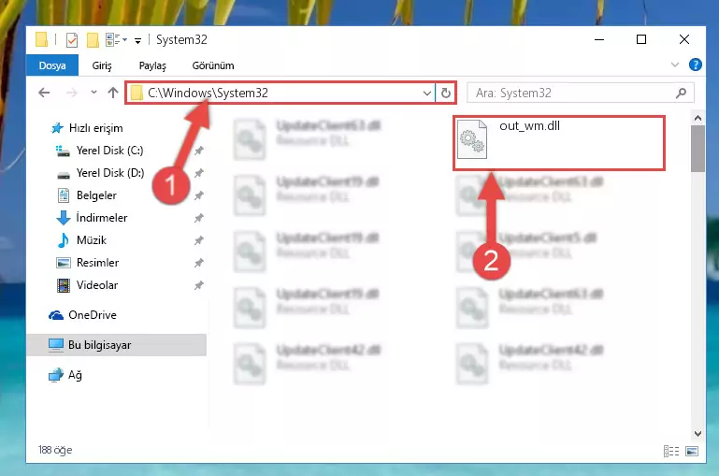Viewport: 719px width, 476px height.
Task: Select Bu bilgisayar in navigation pane
Action: [117, 345]
